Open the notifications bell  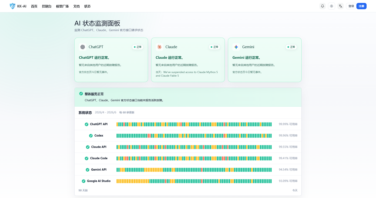click(323, 6)
